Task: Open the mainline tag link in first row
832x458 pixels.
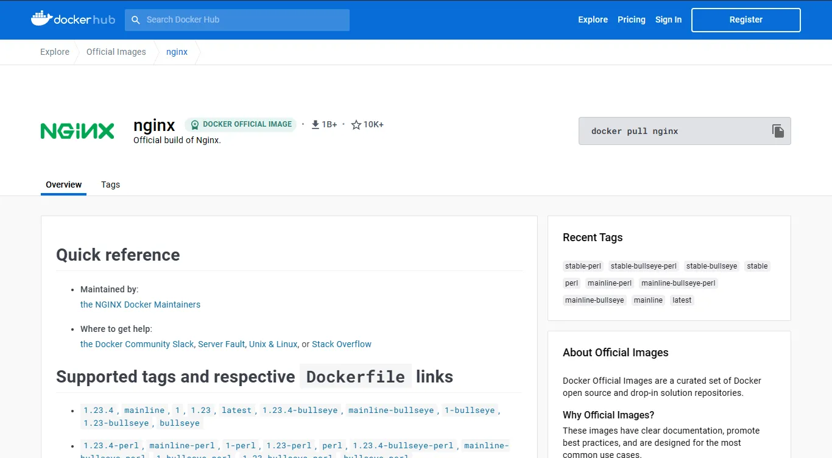Action: pos(144,410)
